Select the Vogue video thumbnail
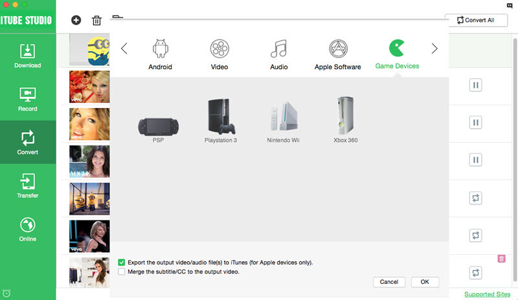The image size is (518, 300). (89, 162)
